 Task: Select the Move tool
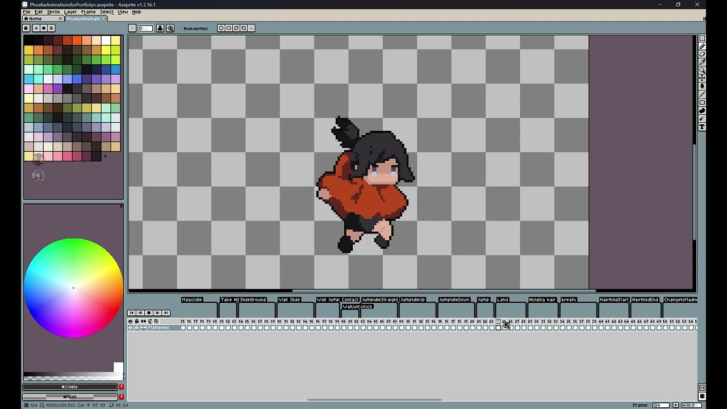click(702, 78)
